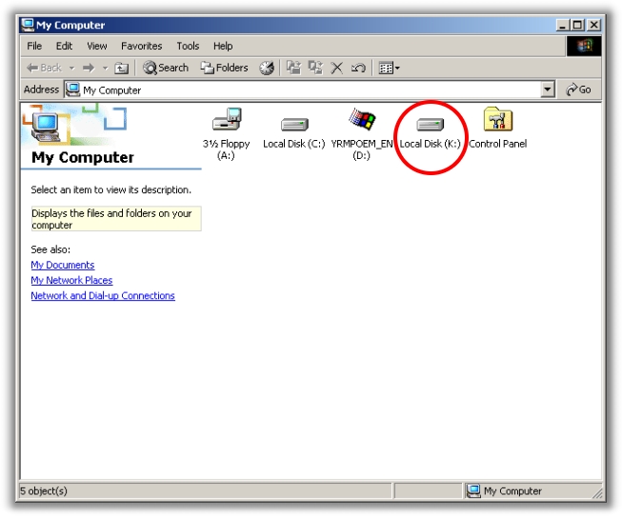
Task: Click the Delete (X) toolbar icon
Action: [337, 69]
